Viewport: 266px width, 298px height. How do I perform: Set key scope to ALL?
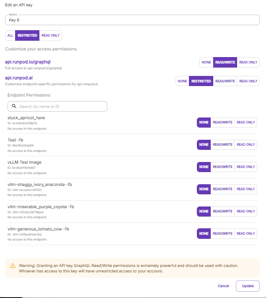[10, 36]
